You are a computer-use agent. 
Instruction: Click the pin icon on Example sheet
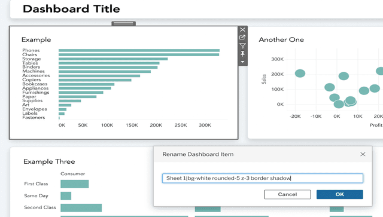242,54
